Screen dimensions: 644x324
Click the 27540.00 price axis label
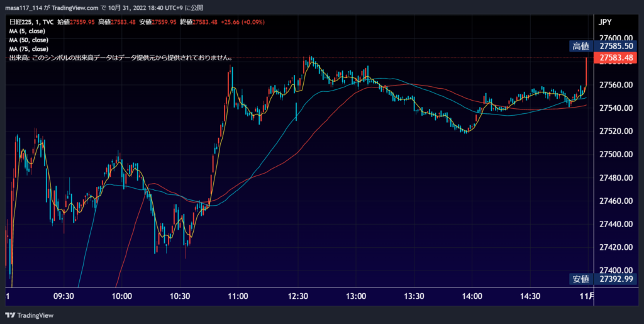(x=615, y=108)
